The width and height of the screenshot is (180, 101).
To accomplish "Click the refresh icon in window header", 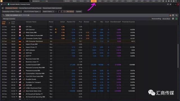I will coord(168,4).
